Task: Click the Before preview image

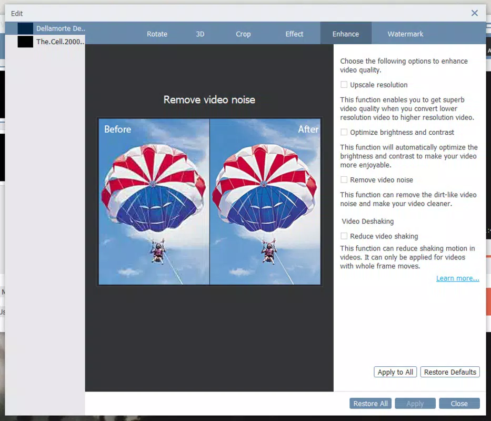Action: click(154, 202)
